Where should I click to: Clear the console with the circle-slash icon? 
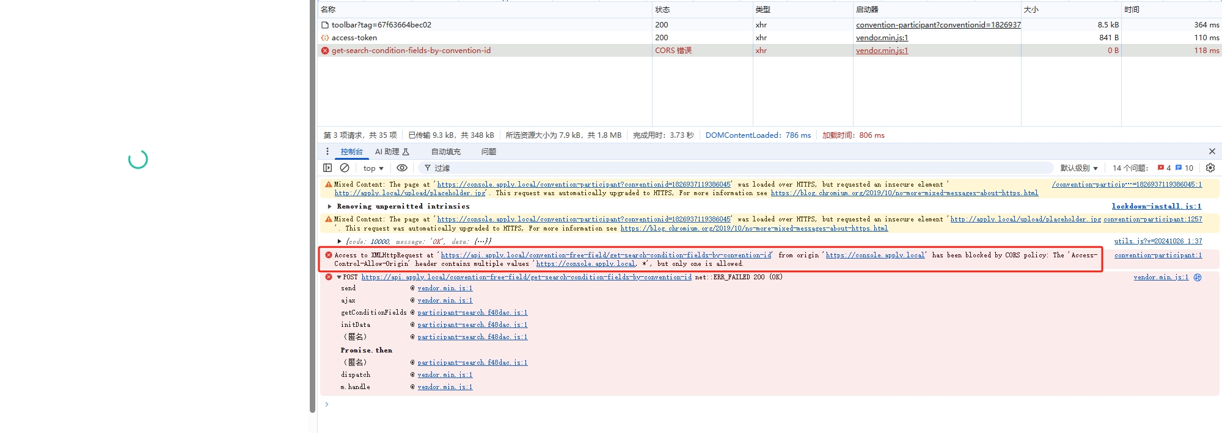[345, 168]
